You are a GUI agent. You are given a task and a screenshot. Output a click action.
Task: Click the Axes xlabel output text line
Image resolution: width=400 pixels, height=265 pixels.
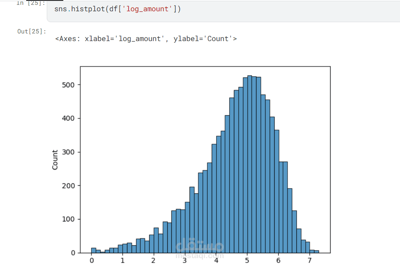click(x=146, y=39)
